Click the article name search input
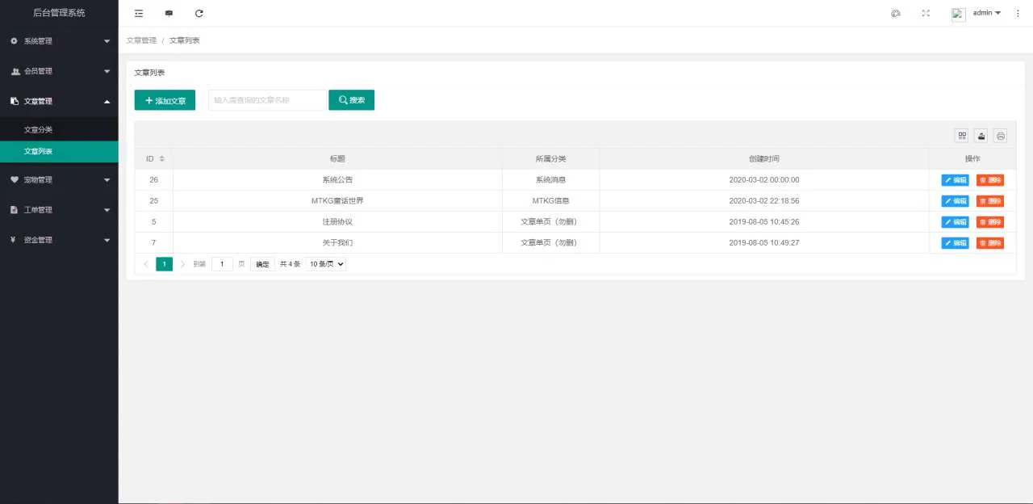This screenshot has height=504, width=1033. click(267, 100)
